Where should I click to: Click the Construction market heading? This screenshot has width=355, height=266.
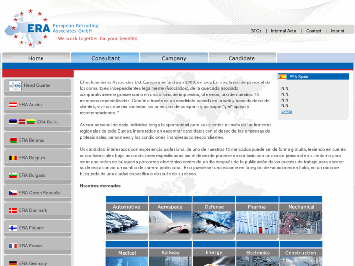point(301,253)
